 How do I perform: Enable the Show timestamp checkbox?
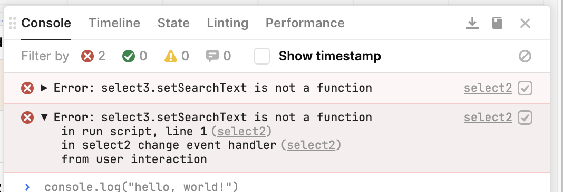[x=262, y=56]
